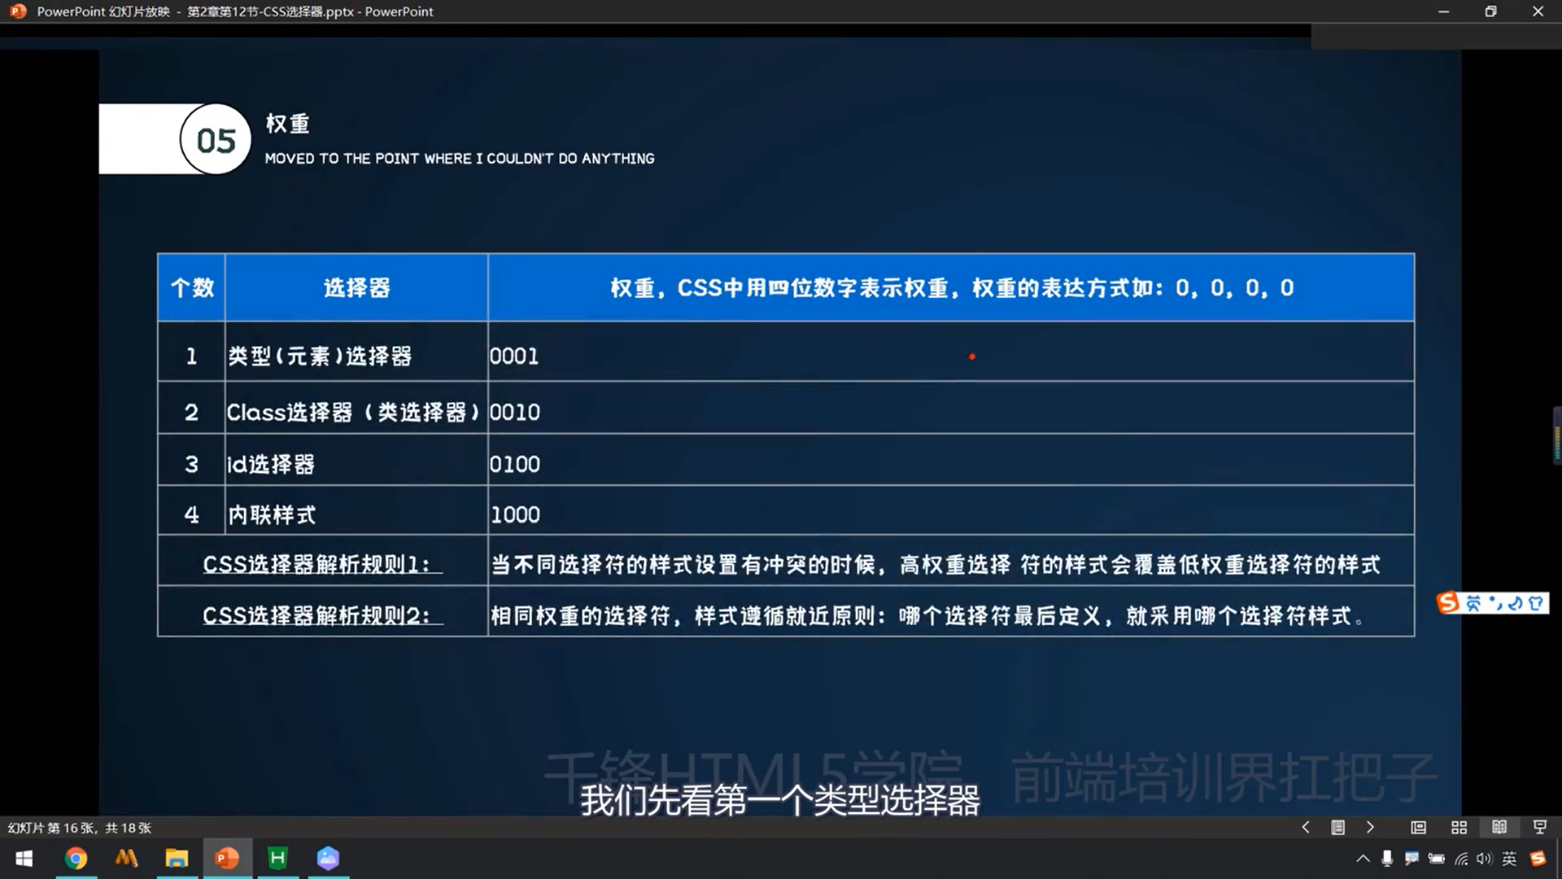
Task: Click the CSS选择器解析规则1 underlined text
Action: [322, 564]
